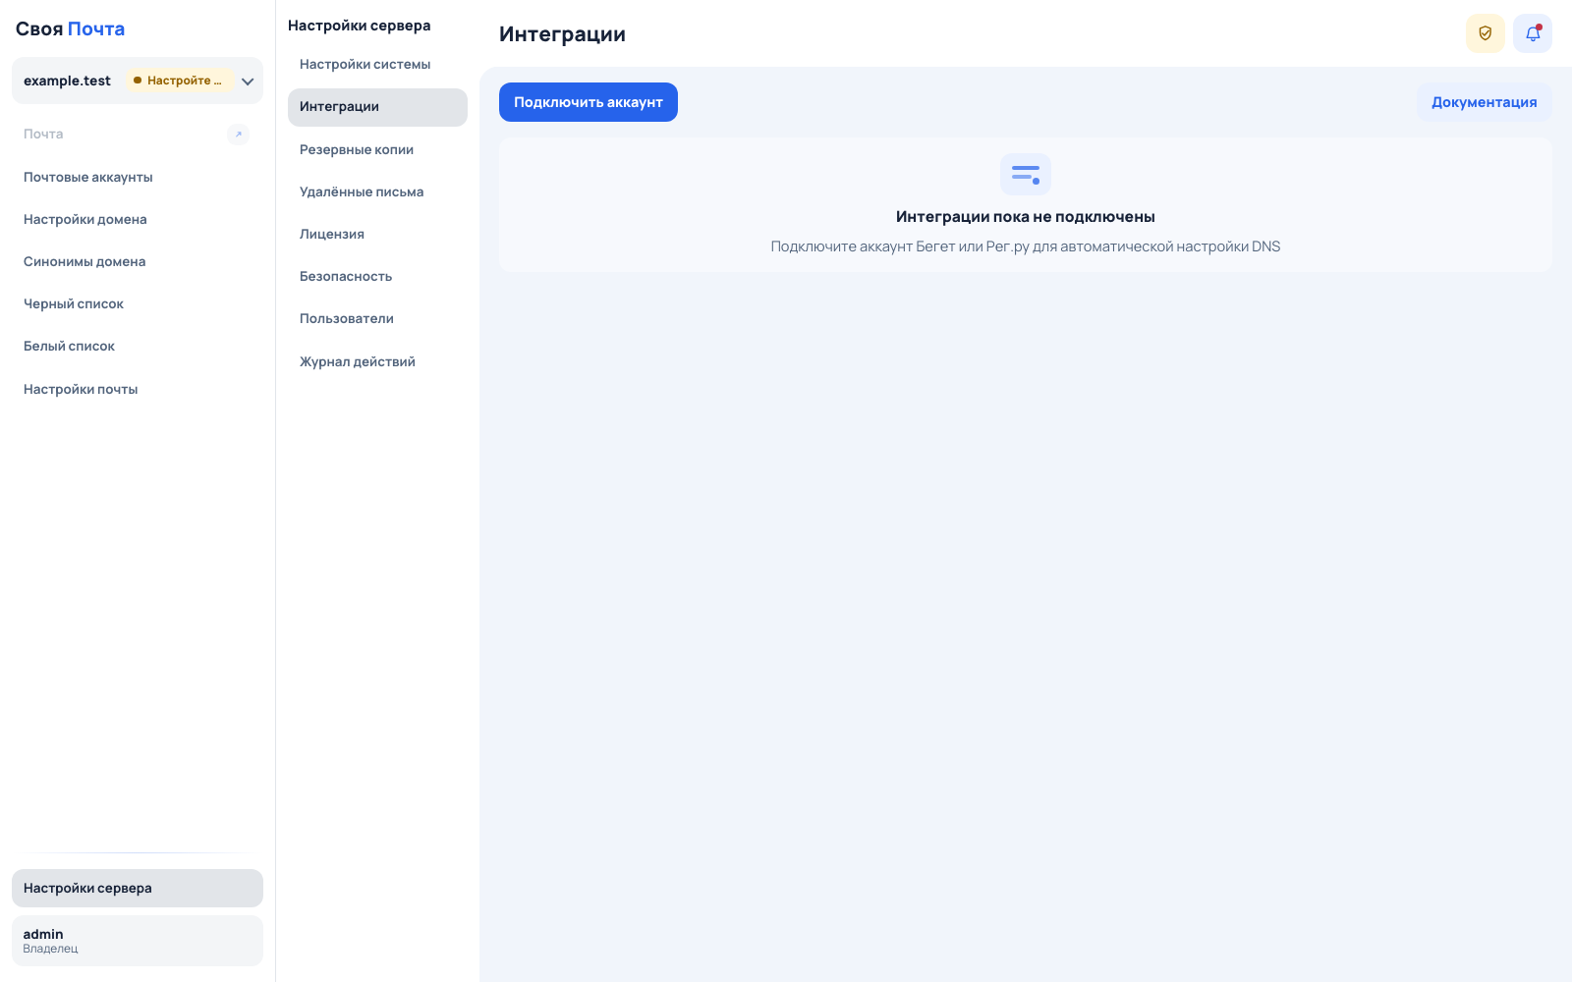The height and width of the screenshot is (982, 1572).
Task: Open Лицензия settings page
Action: click(x=377, y=235)
